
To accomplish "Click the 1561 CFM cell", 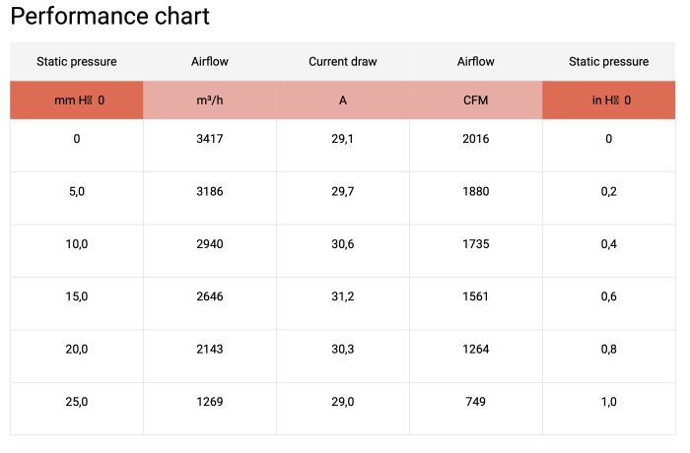I will click(476, 296).
